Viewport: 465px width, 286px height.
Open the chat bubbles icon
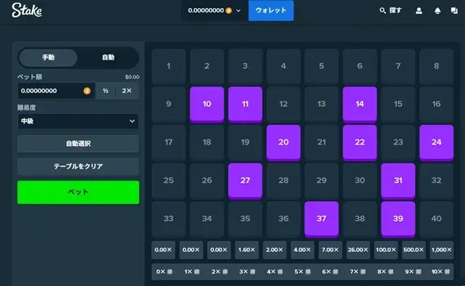[x=454, y=11]
